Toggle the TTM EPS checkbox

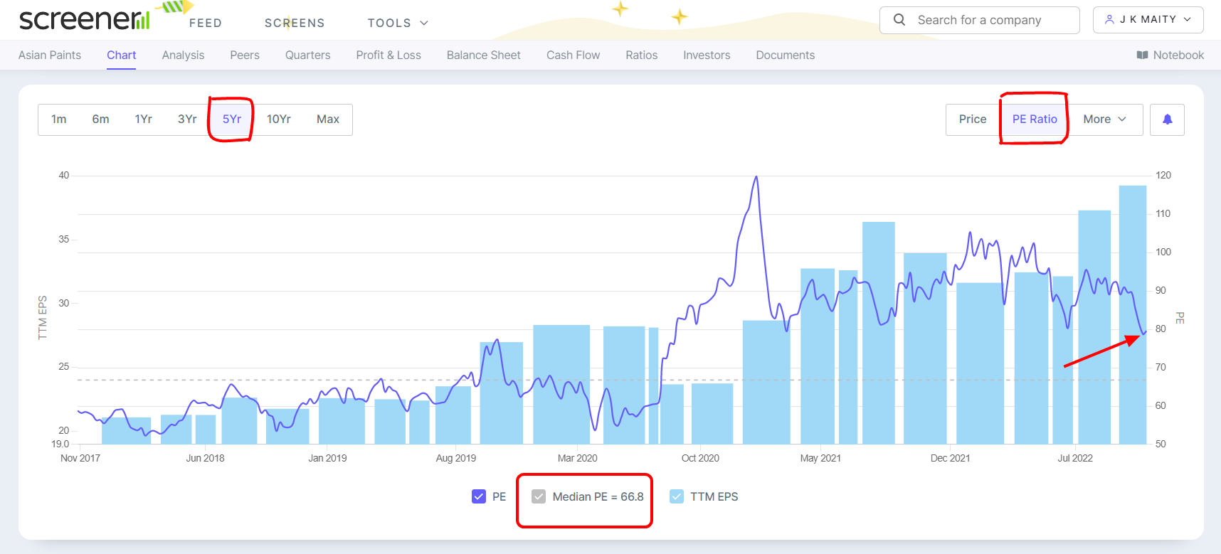(x=677, y=496)
